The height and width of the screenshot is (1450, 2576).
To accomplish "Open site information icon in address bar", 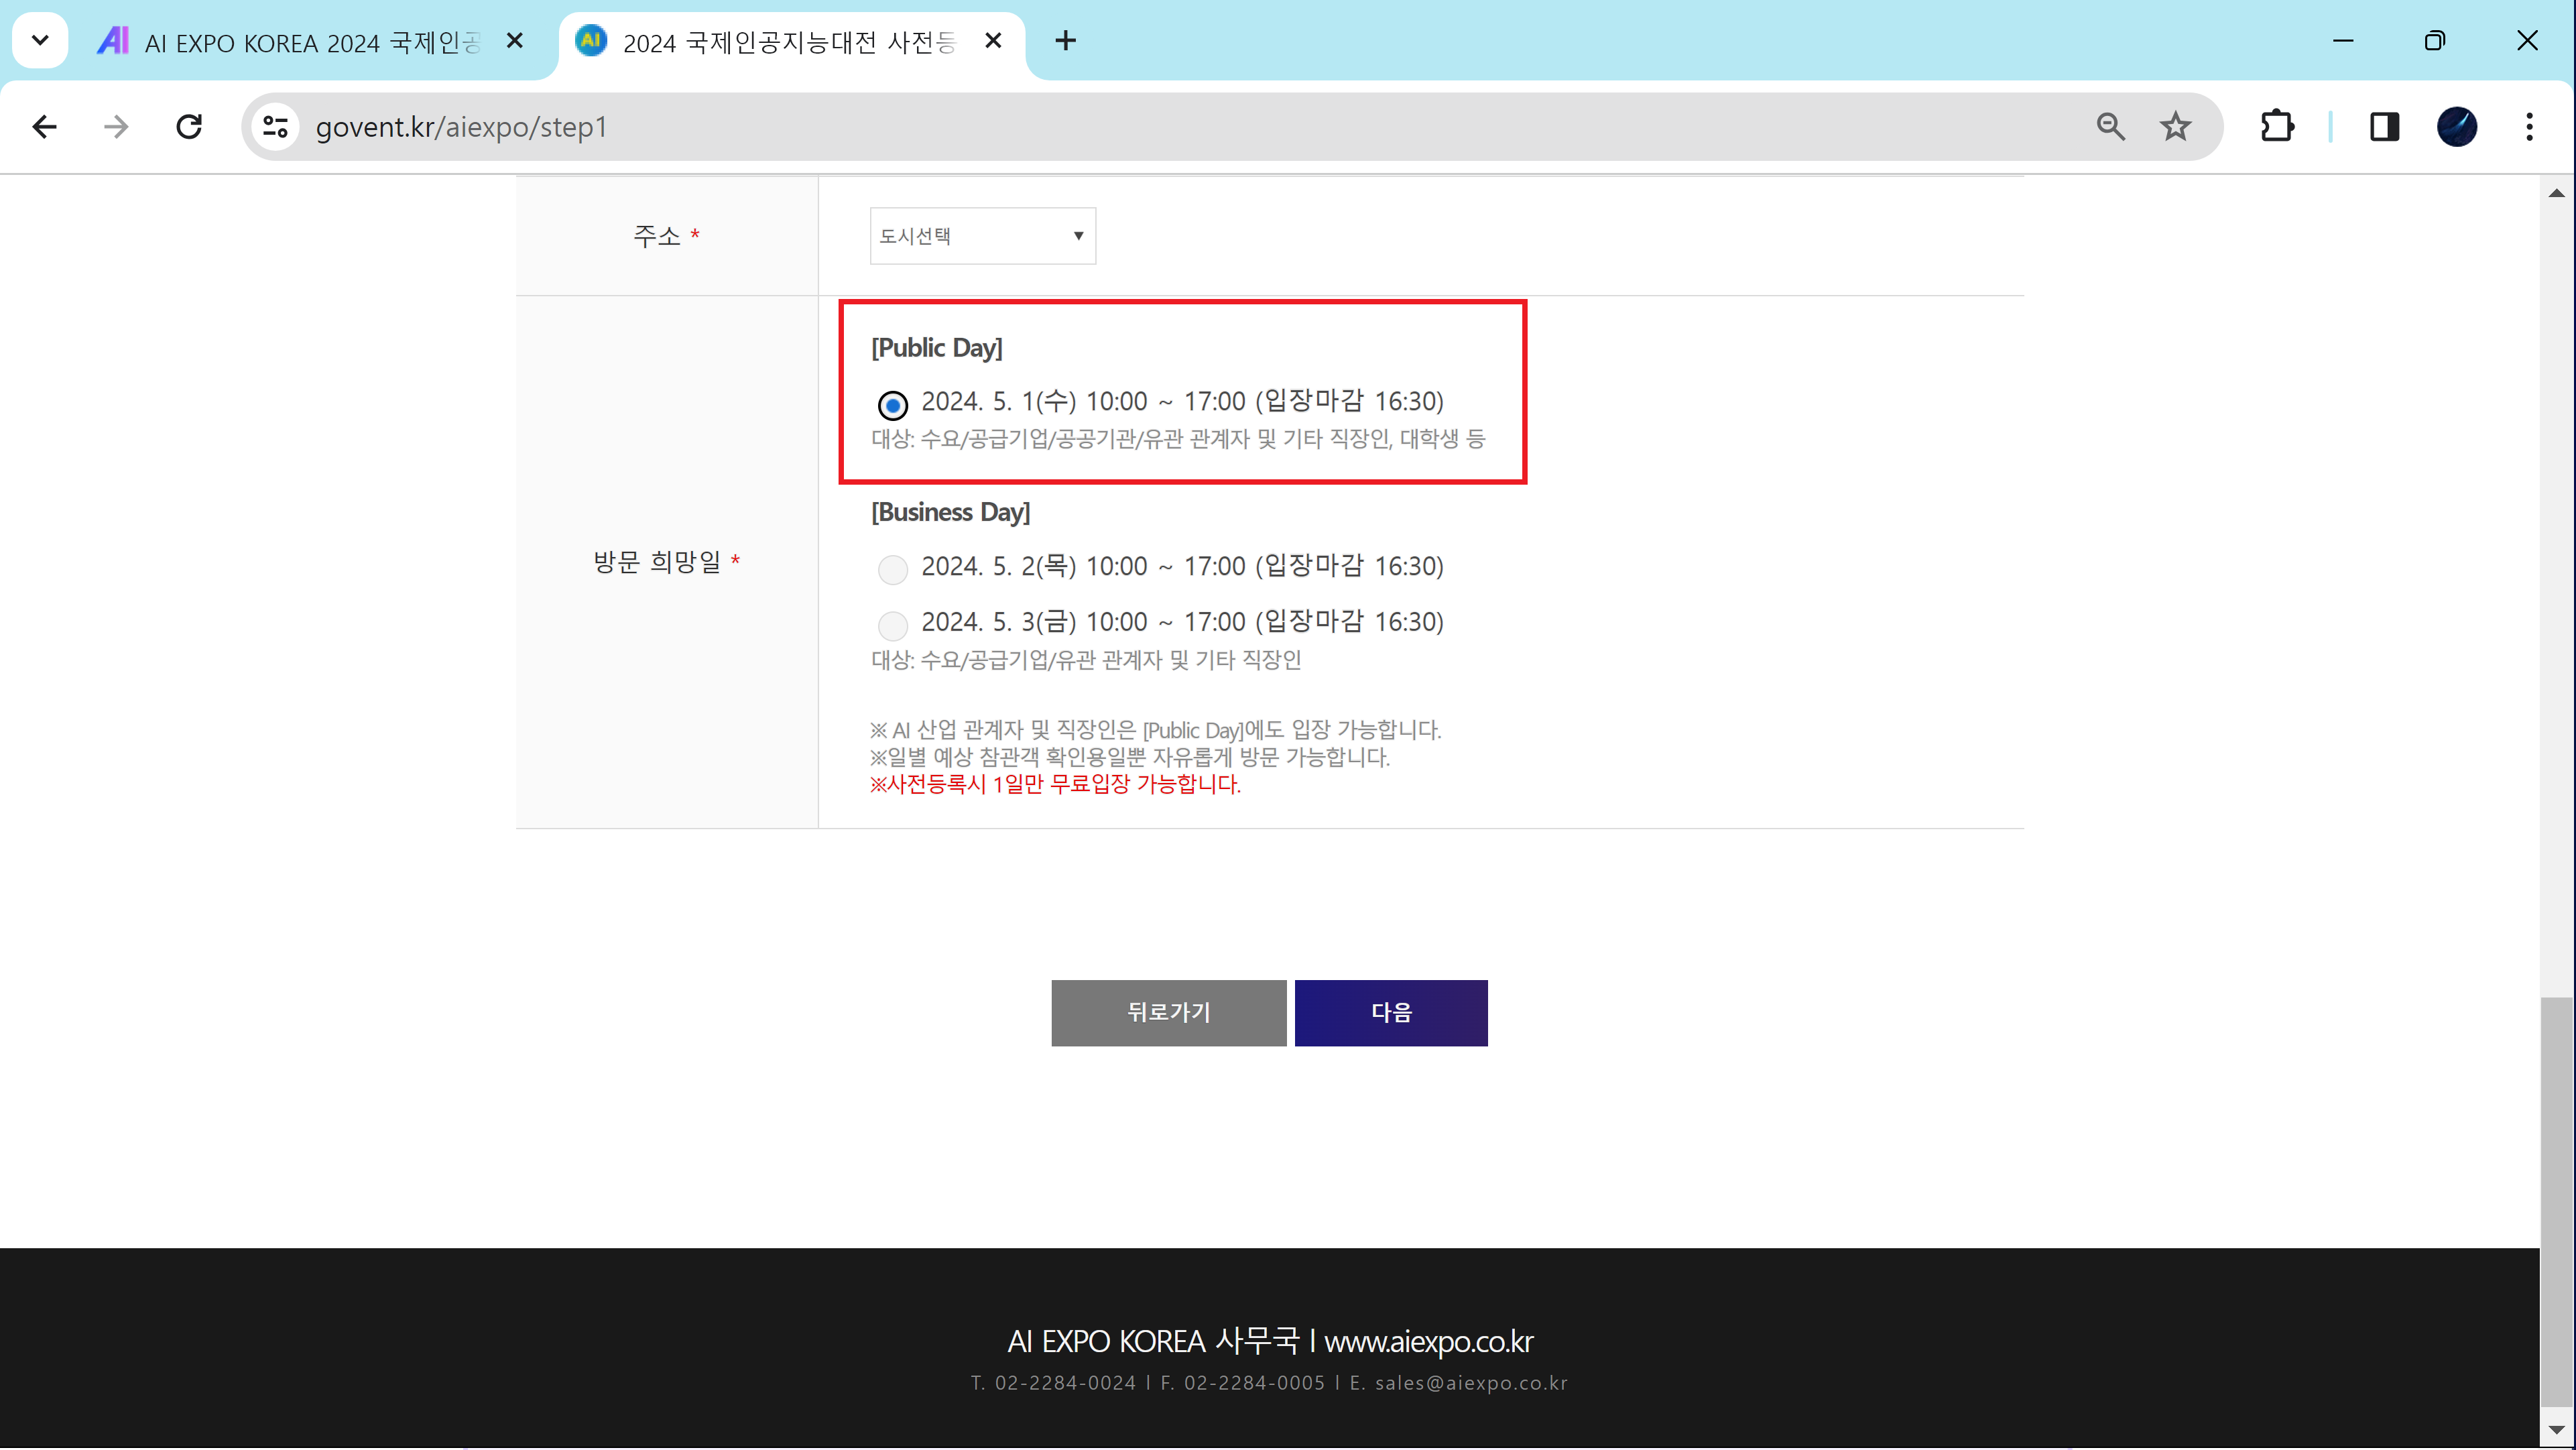I will pyautogui.click(x=275, y=127).
